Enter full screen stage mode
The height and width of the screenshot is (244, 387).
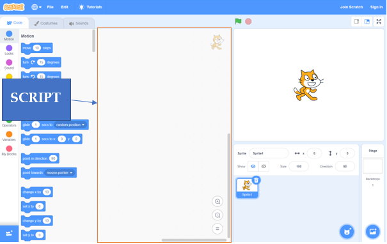(x=379, y=22)
